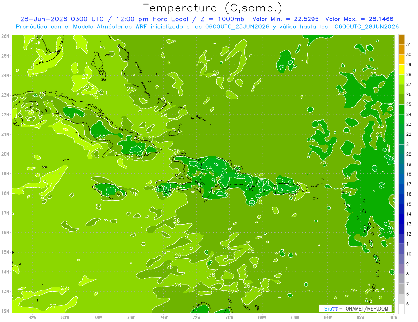Click the color scale label '31'
The height and width of the screenshot is (322, 418).
[409, 44]
